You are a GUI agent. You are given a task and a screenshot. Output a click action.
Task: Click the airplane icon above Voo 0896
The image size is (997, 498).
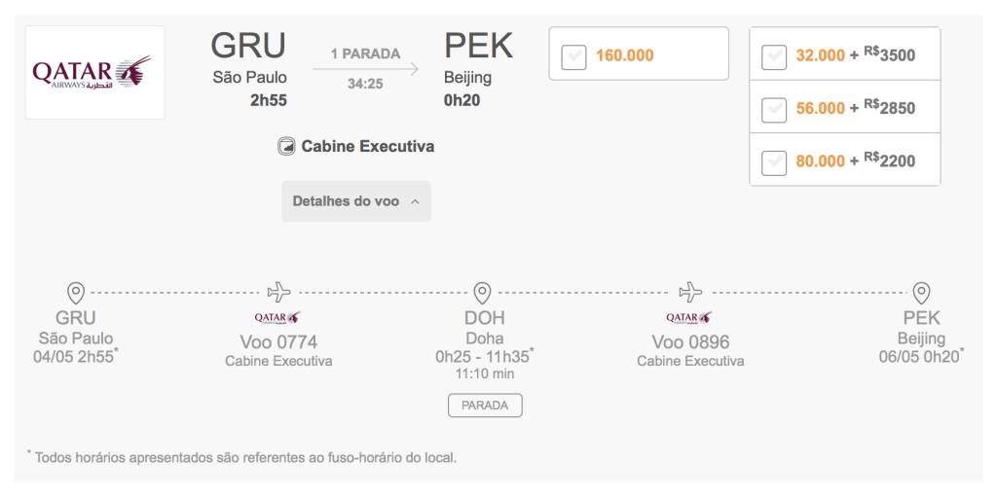coord(690,292)
